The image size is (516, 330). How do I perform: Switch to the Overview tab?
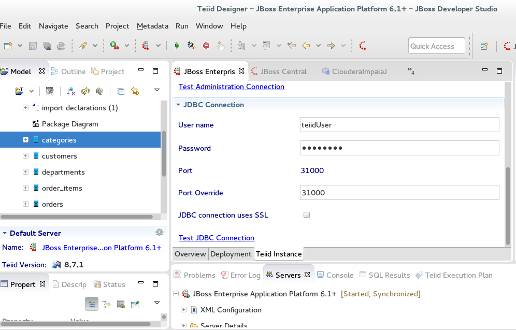(190, 254)
